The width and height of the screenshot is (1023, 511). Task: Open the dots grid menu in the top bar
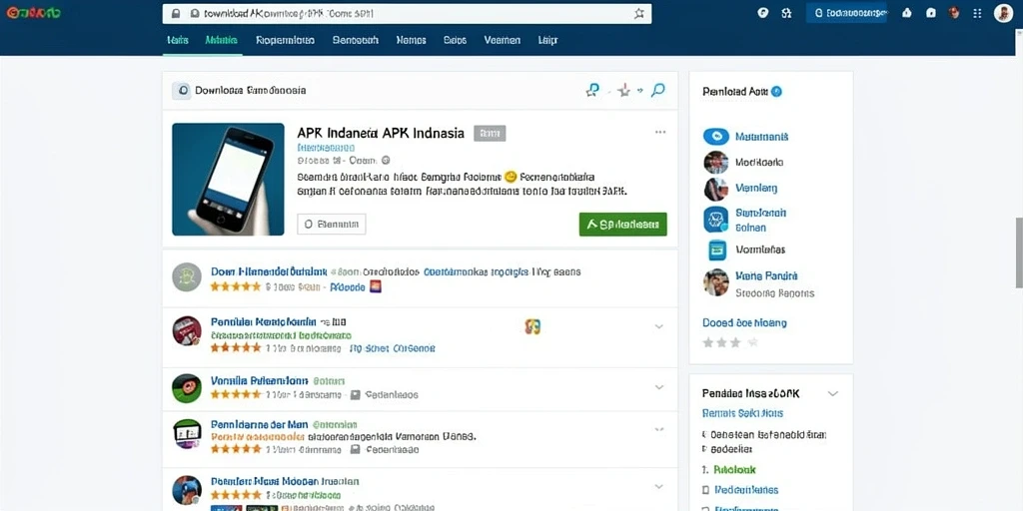977,12
